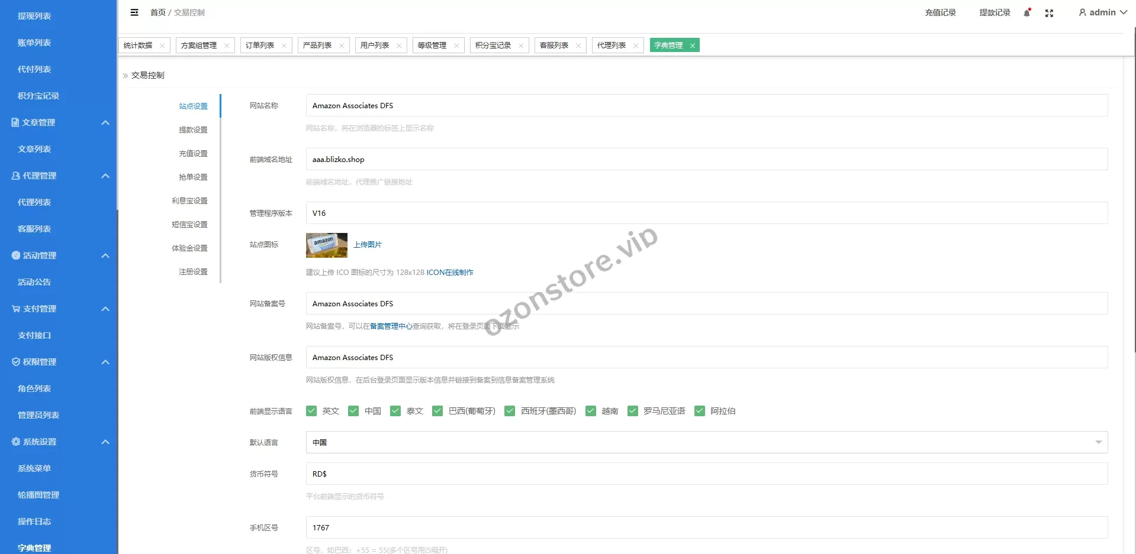This screenshot has width=1136, height=554.
Task: Toggle the 阿拉伯 language checkbox
Action: coord(700,411)
